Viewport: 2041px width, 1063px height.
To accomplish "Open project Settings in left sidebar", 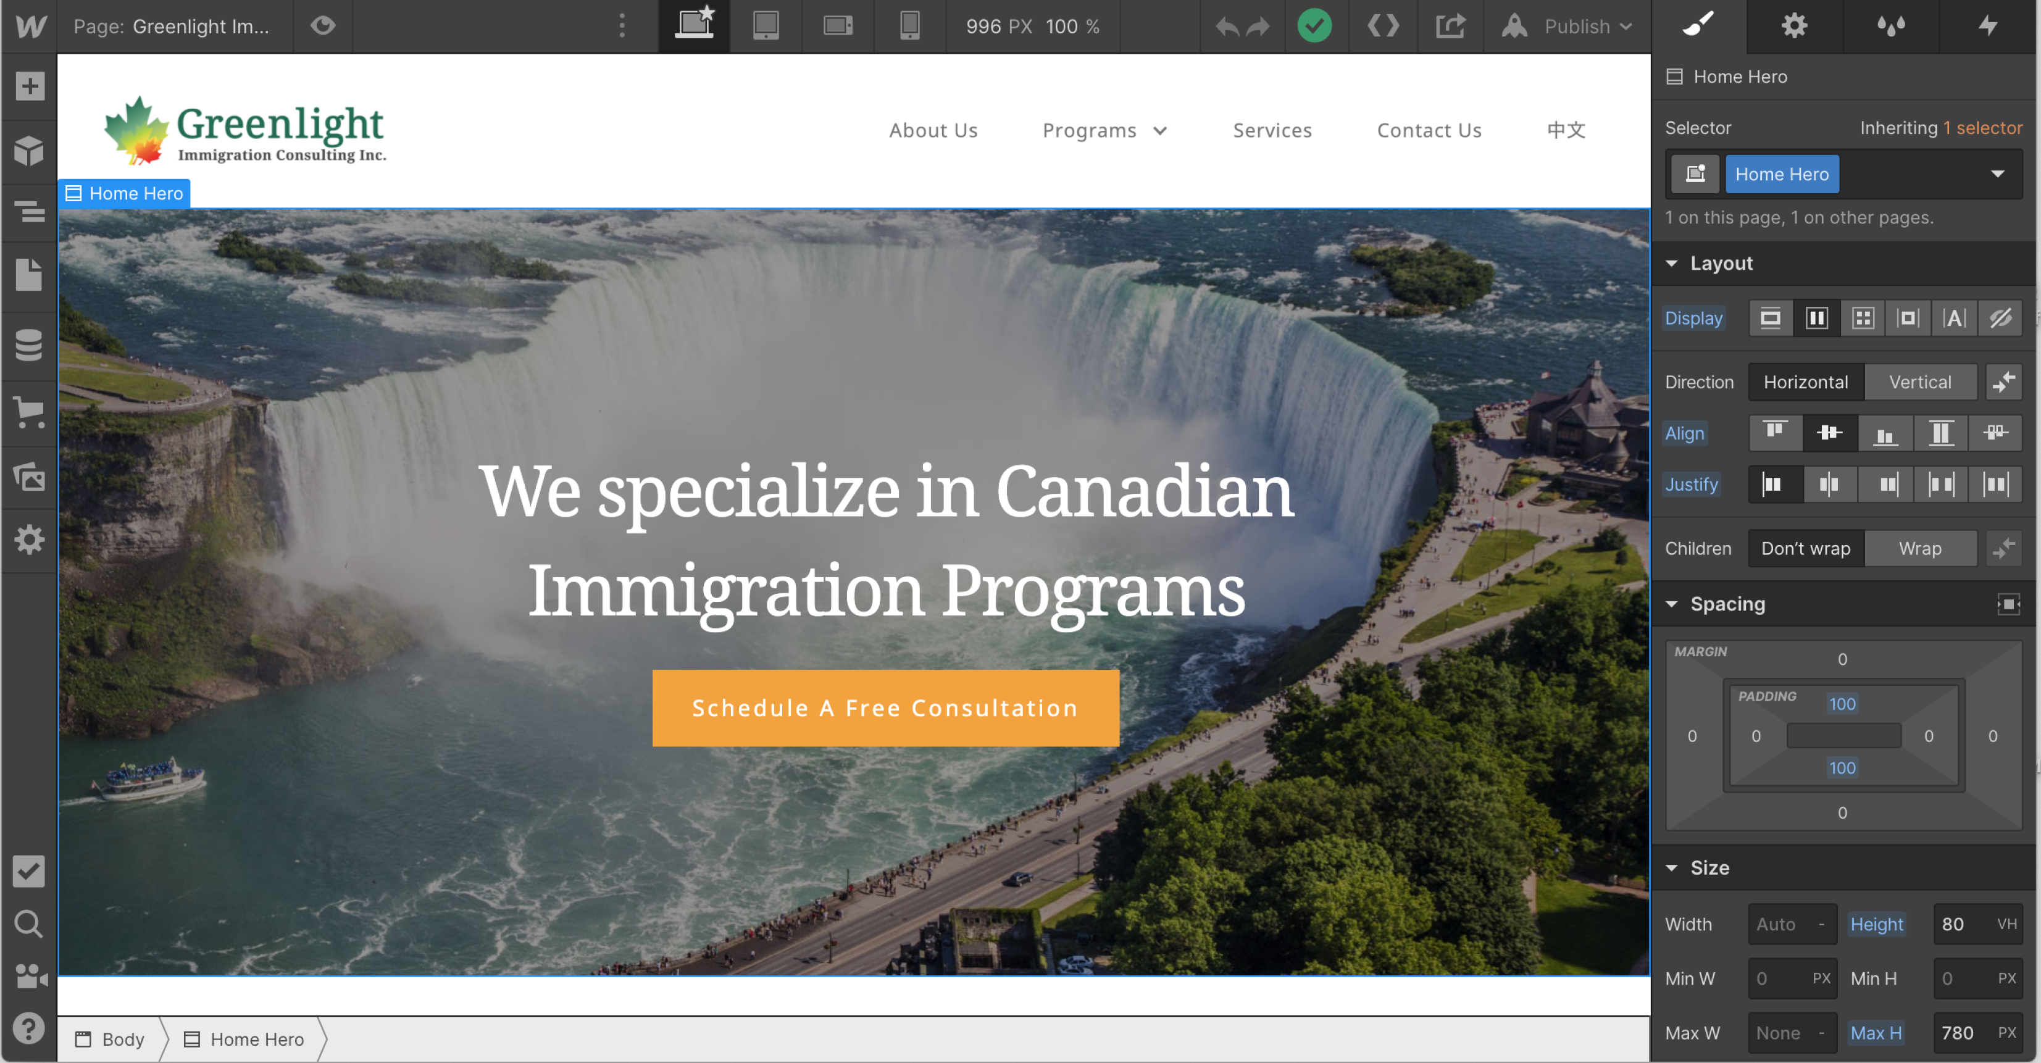I will (x=29, y=540).
